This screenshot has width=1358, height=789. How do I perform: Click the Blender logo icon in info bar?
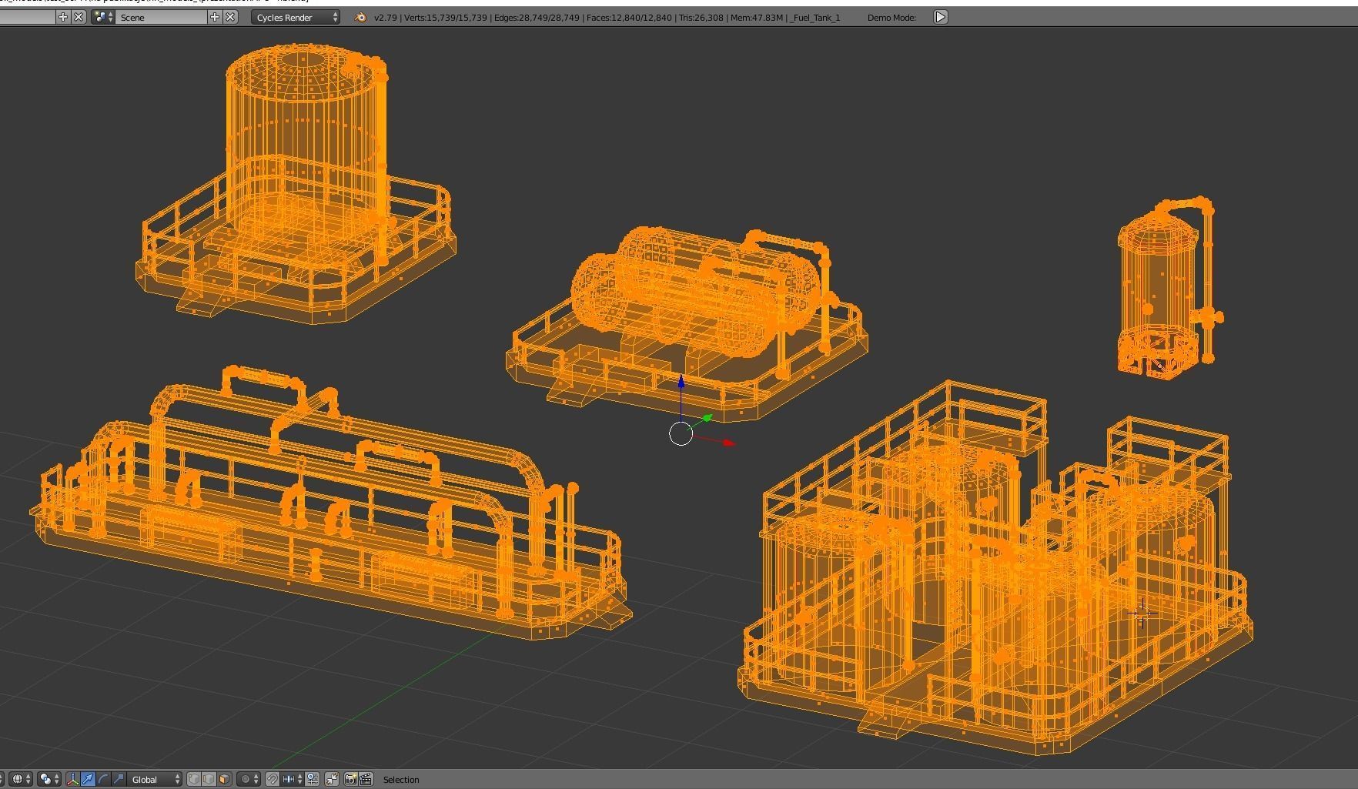click(360, 17)
